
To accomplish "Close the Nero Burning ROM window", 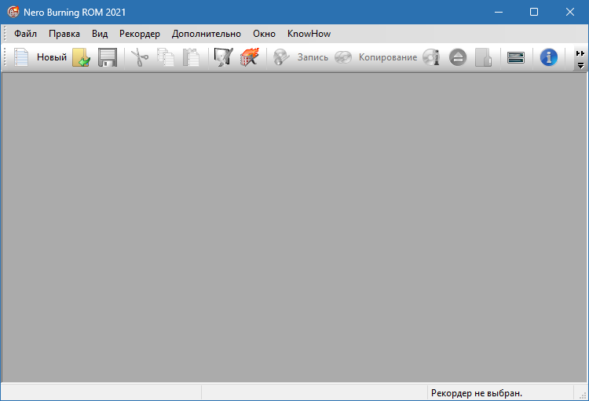I will (x=570, y=12).
